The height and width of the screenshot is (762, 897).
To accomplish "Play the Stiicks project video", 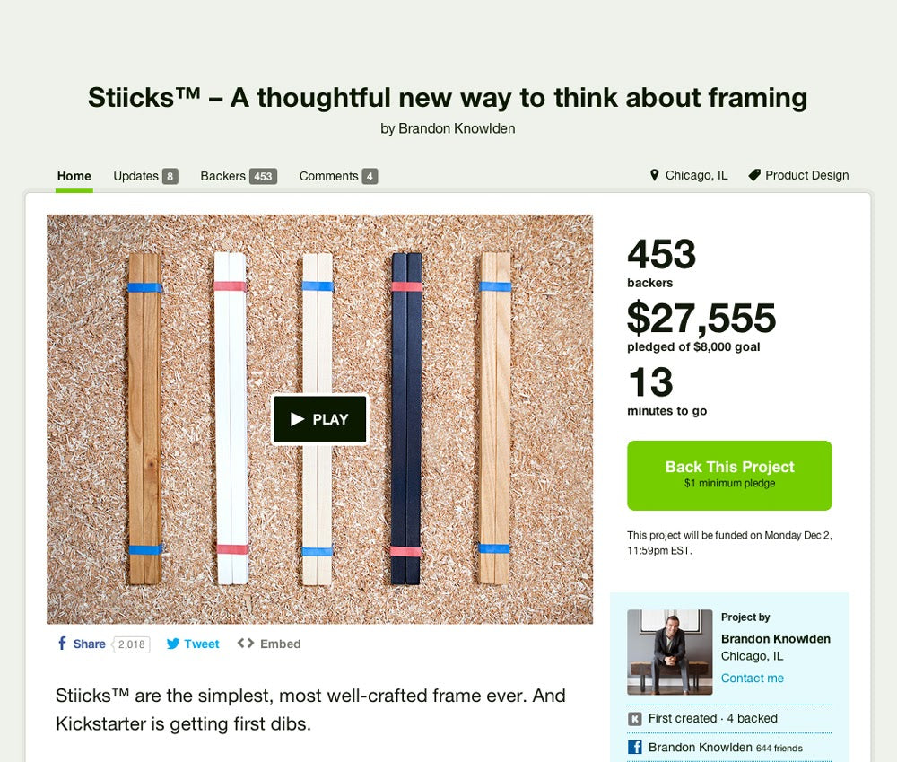I will click(320, 419).
